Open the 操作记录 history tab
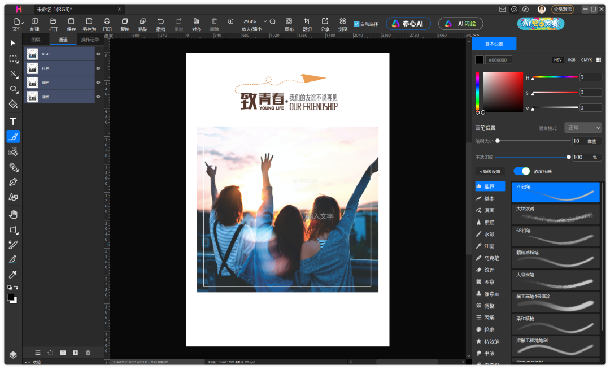 (90, 40)
